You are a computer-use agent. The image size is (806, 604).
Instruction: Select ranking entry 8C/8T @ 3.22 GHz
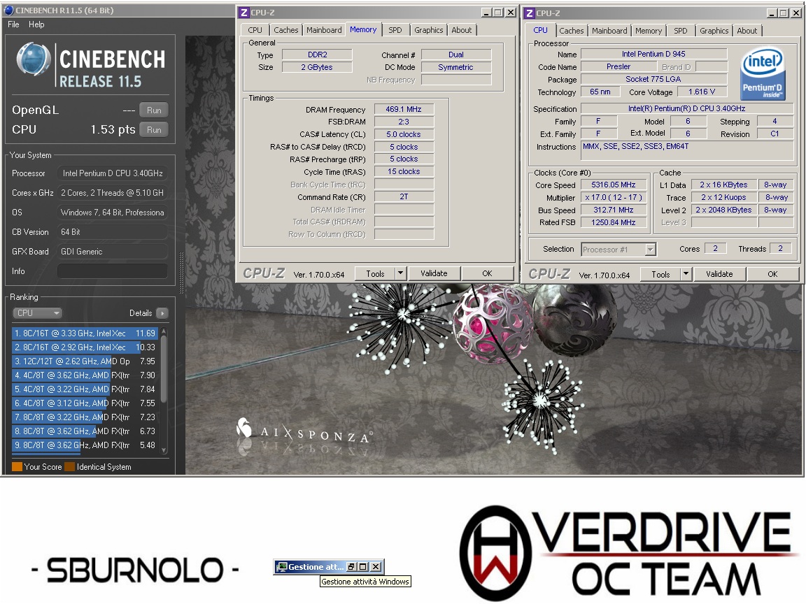pos(85,417)
